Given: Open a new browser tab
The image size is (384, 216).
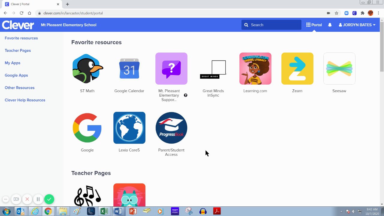Looking at the screenshot, I should click(67, 4).
